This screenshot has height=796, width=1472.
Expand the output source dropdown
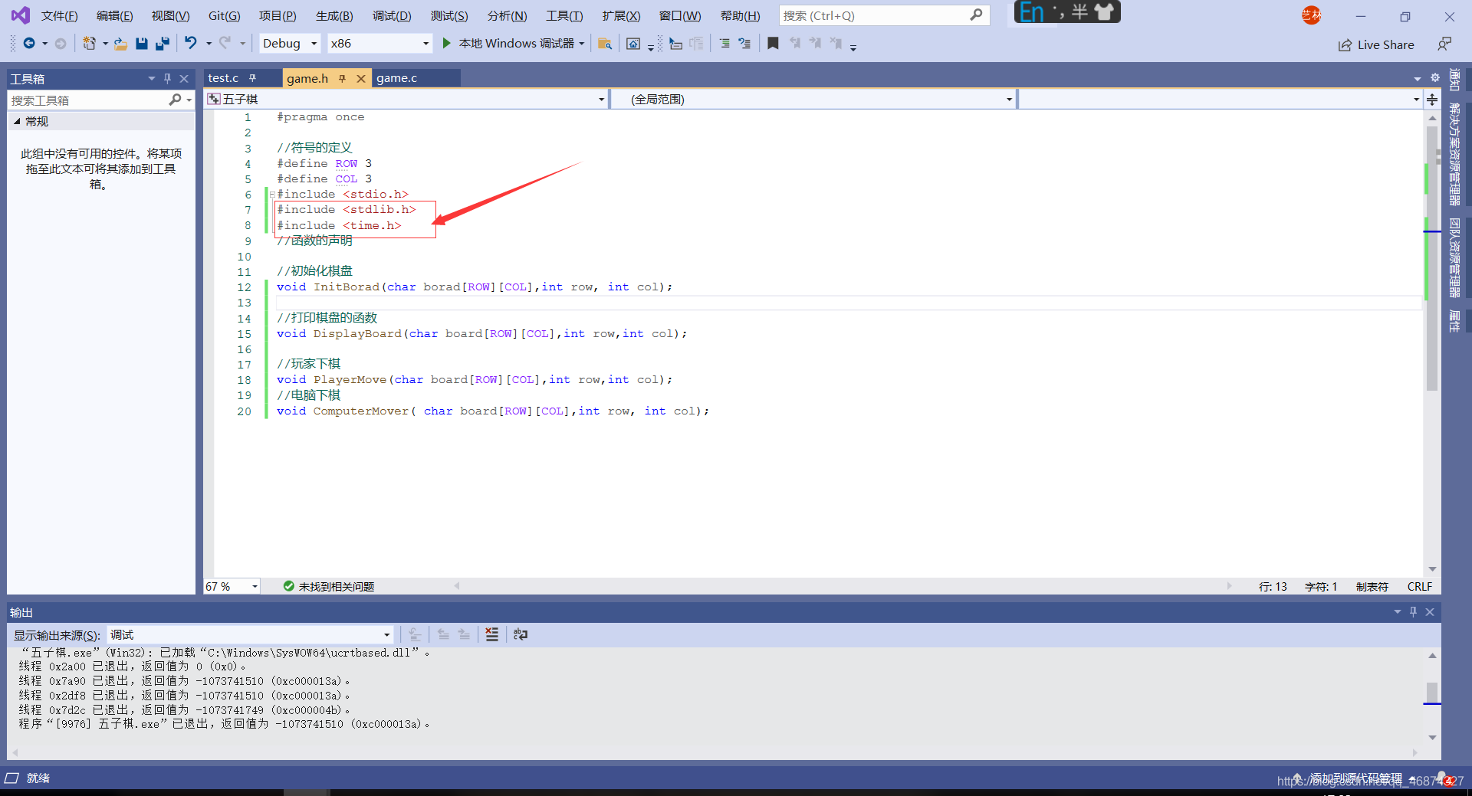(251, 635)
